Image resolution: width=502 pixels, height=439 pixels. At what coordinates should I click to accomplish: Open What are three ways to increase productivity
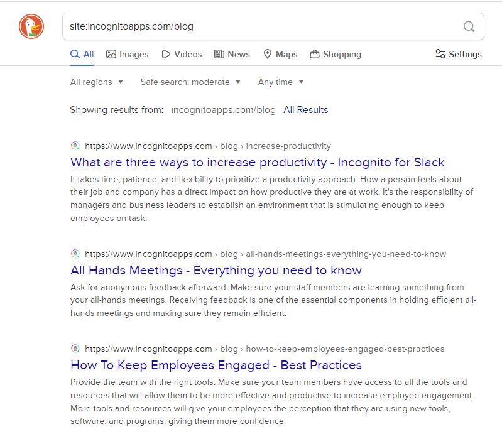(x=258, y=163)
